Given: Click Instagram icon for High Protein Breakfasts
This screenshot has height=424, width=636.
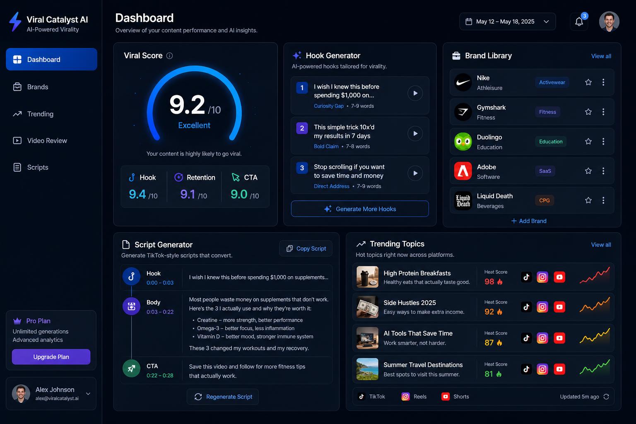Looking at the screenshot, I should (x=542, y=277).
